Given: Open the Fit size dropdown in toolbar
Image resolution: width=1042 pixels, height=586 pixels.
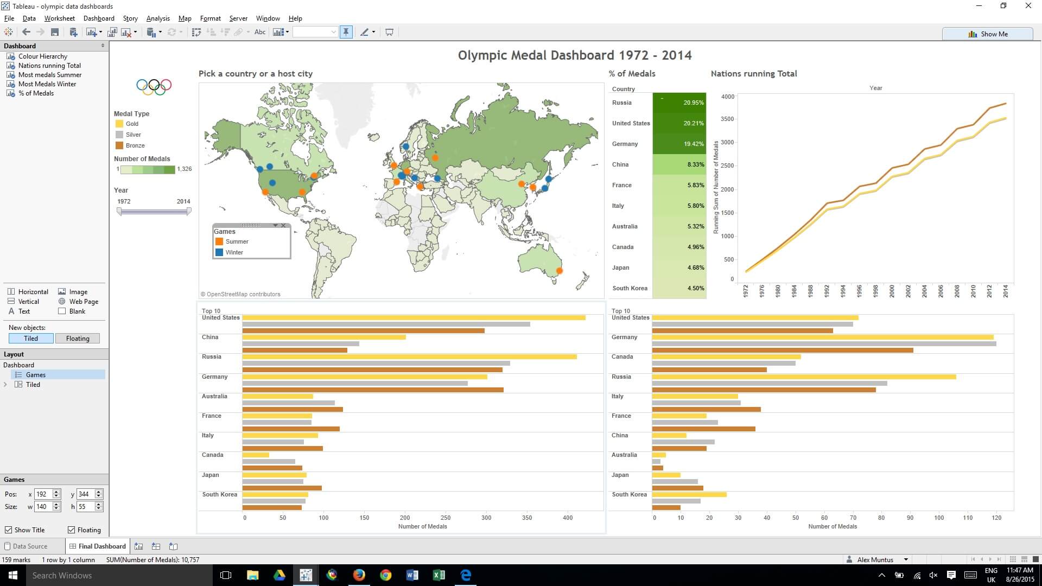Looking at the screenshot, I should click(333, 33).
